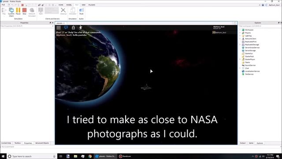Open Chrome from the taskbar
This screenshot has height=159, width=282.
[90, 156]
